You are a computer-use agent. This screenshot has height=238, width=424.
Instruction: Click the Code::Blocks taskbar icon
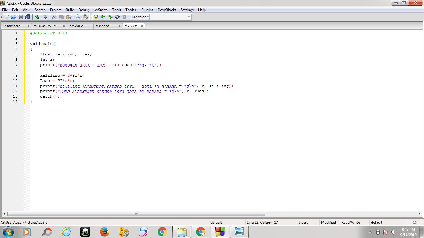pos(220,232)
